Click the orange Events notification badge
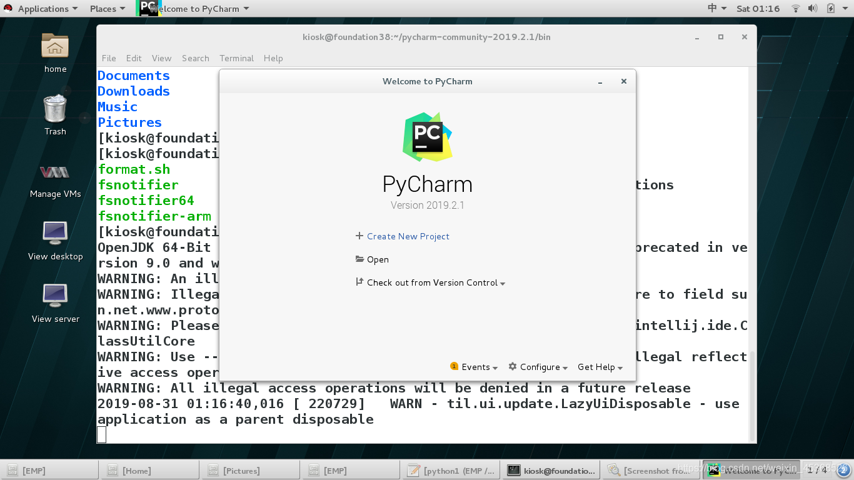Screen dimensions: 854x480 click(x=455, y=366)
